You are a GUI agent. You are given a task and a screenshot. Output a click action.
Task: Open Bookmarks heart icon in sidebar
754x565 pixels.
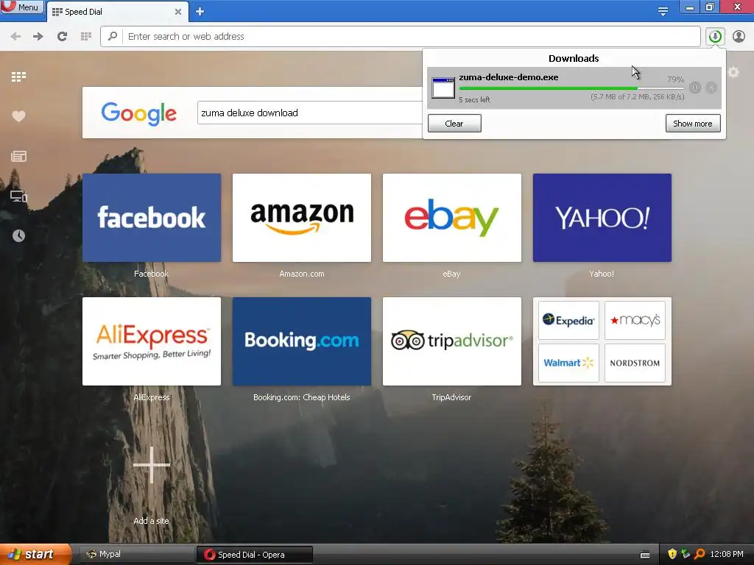coord(18,116)
